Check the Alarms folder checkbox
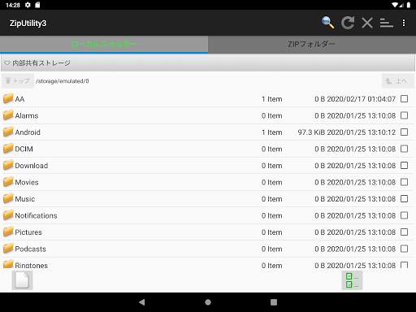This screenshot has width=416, height=312. [404, 115]
